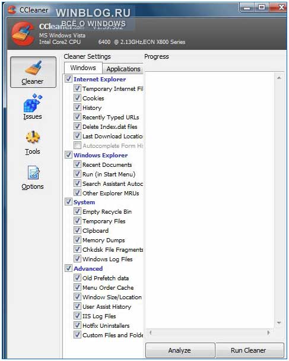Toggle Custom Files and Folders checkbox
The height and width of the screenshot is (361, 289).
click(77, 334)
